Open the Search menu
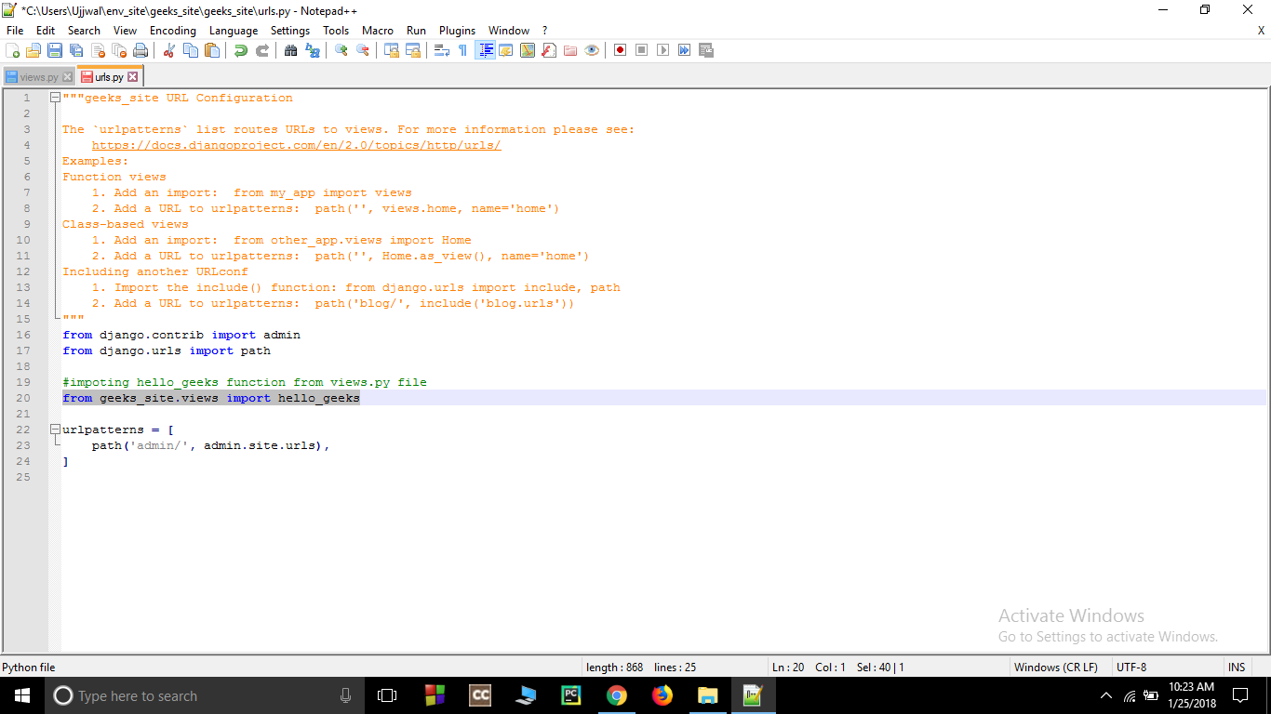 tap(84, 31)
